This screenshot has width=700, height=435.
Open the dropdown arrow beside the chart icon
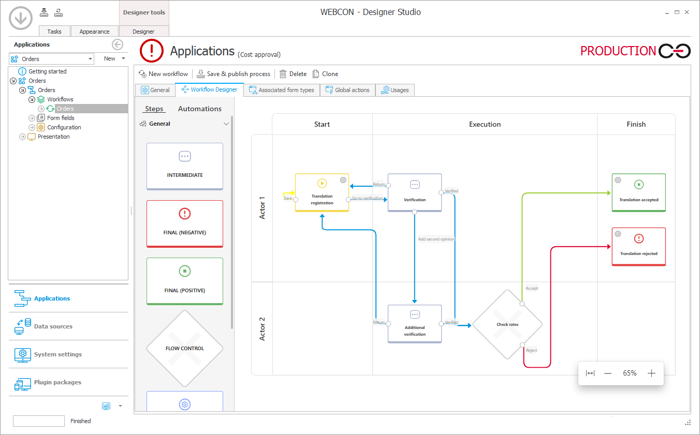click(x=121, y=406)
